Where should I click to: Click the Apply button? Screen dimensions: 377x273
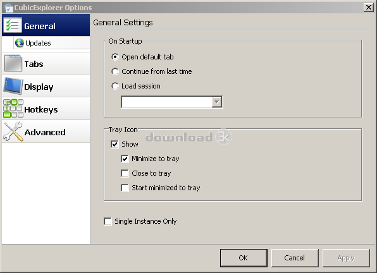(346, 258)
